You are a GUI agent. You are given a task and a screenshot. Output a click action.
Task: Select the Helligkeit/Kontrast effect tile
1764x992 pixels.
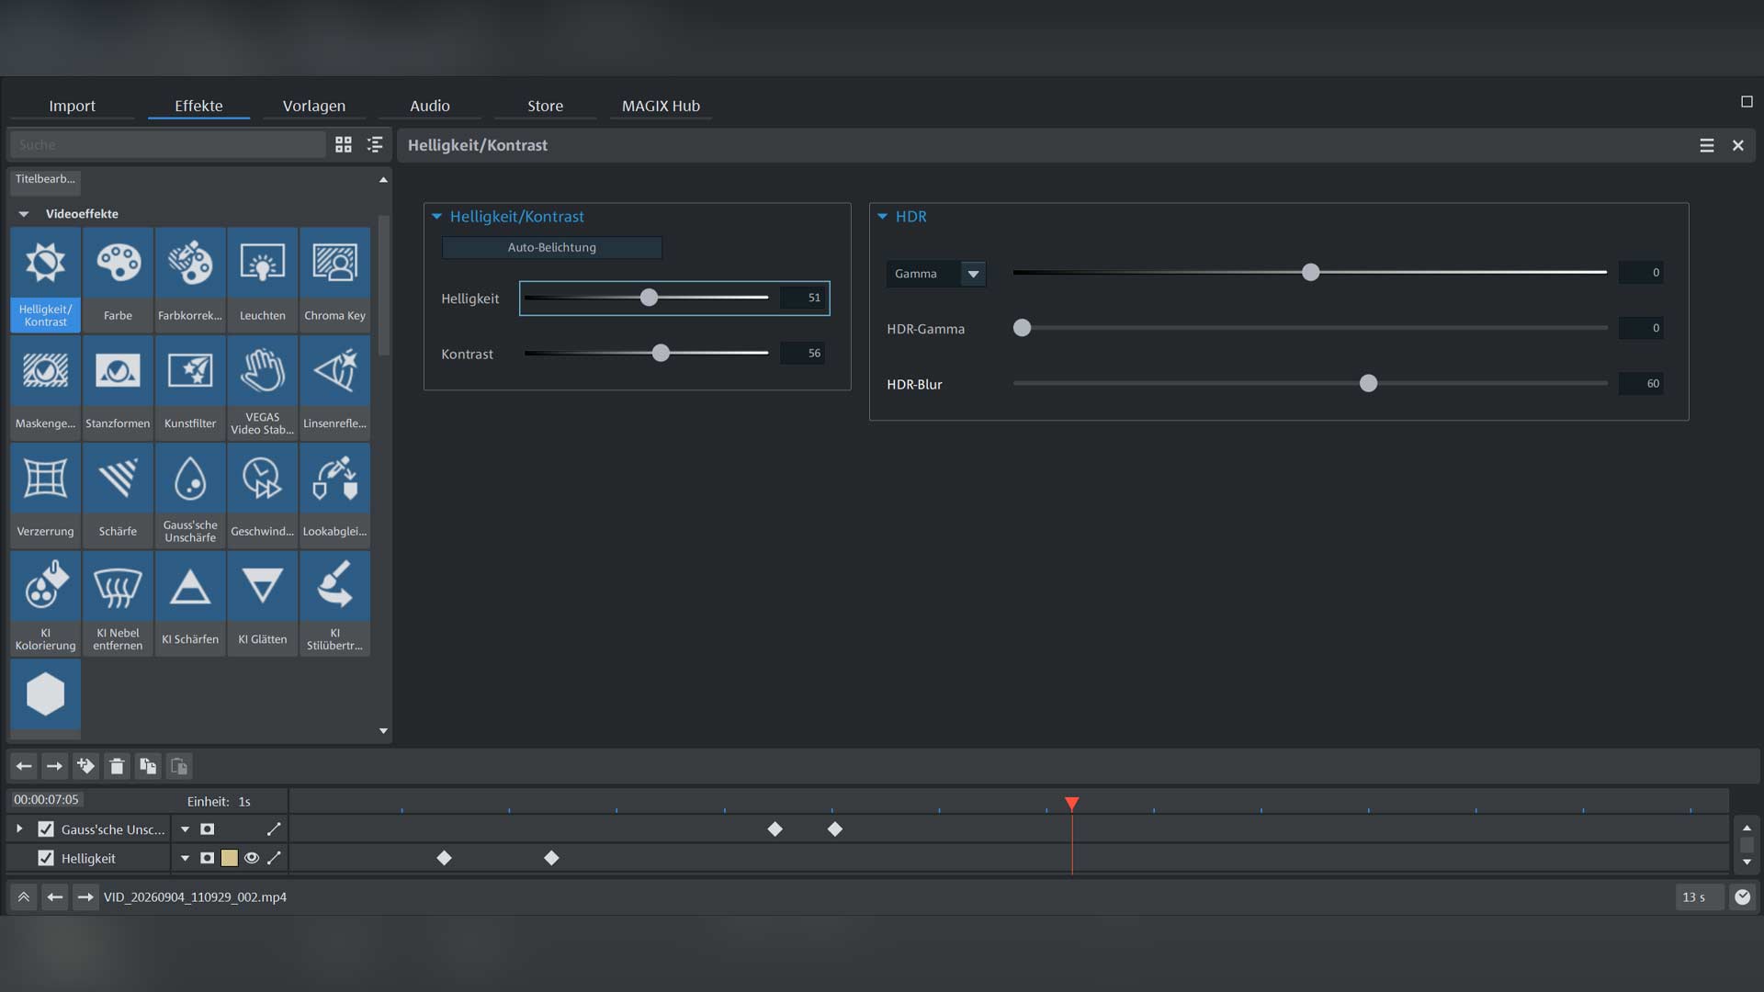click(45, 279)
